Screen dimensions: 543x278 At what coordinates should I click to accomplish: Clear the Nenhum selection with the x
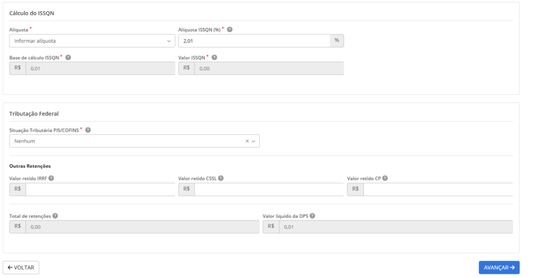pos(247,141)
